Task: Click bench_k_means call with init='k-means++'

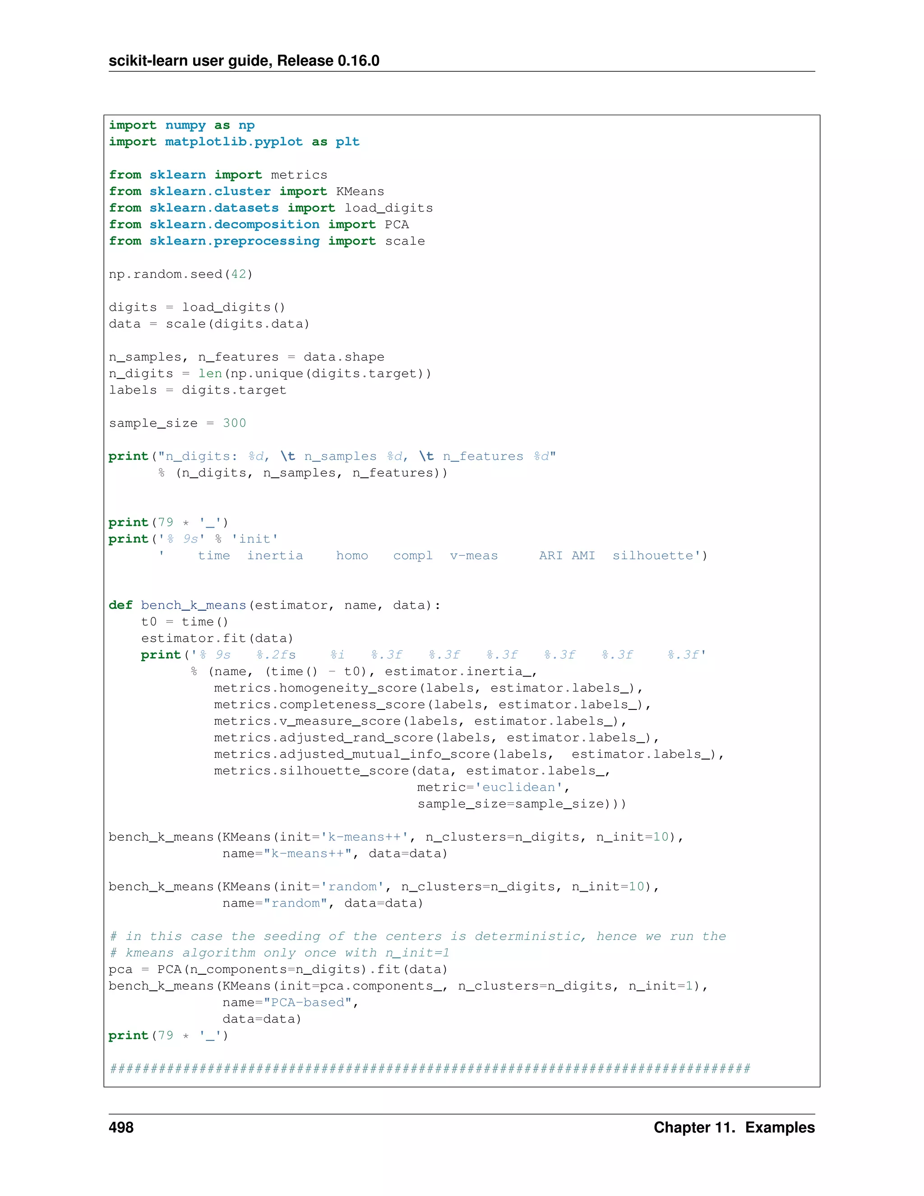Action: pos(396,837)
